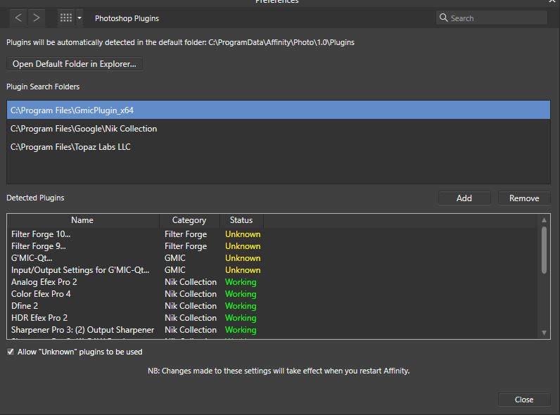Click the magnifier icon in Search
The width and height of the screenshot is (560, 415).
click(x=444, y=18)
